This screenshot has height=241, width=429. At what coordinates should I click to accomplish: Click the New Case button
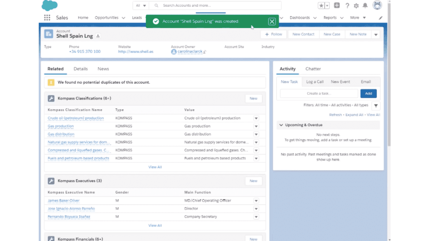tap(332, 35)
